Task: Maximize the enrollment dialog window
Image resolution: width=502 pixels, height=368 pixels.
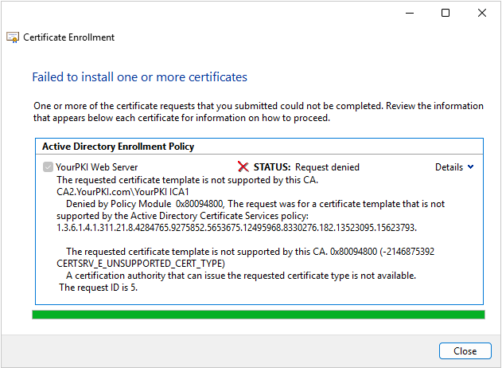Action: pos(446,13)
